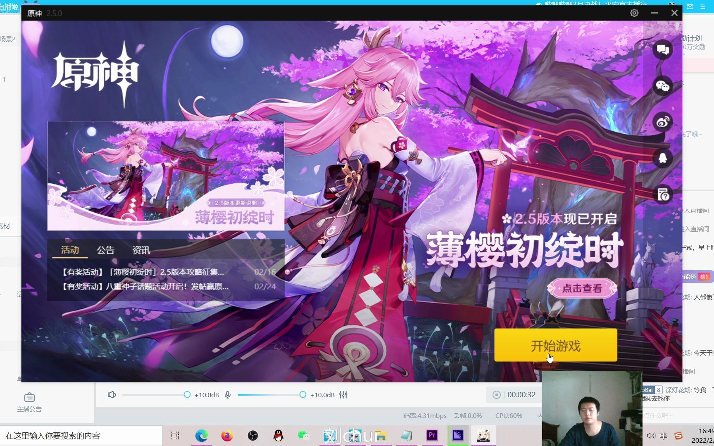The image size is (714, 446).
Task: Click the 原神 2.5.0 launcher title
Action: (45, 13)
